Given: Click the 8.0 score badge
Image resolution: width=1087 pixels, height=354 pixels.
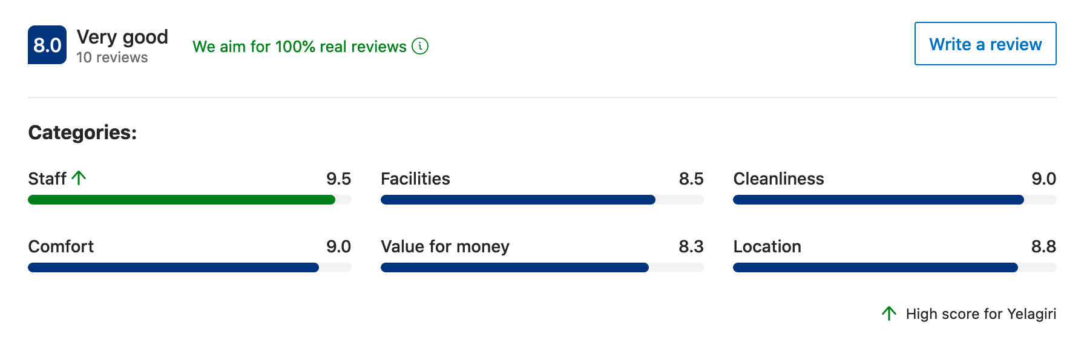Looking at the screenshot, I should [x=47, y=45].
